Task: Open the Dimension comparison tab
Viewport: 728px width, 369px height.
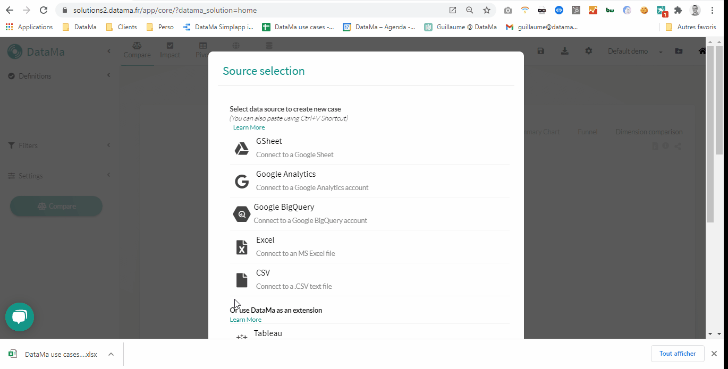Action: pyautogui.click(x=649, y=132)
